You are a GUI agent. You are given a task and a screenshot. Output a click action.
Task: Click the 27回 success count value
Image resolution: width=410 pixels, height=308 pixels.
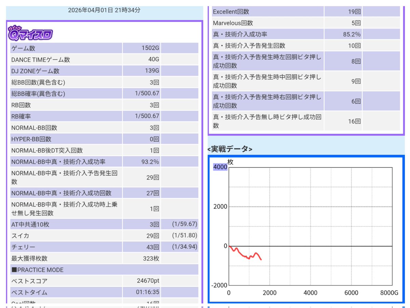coord(153,193)
